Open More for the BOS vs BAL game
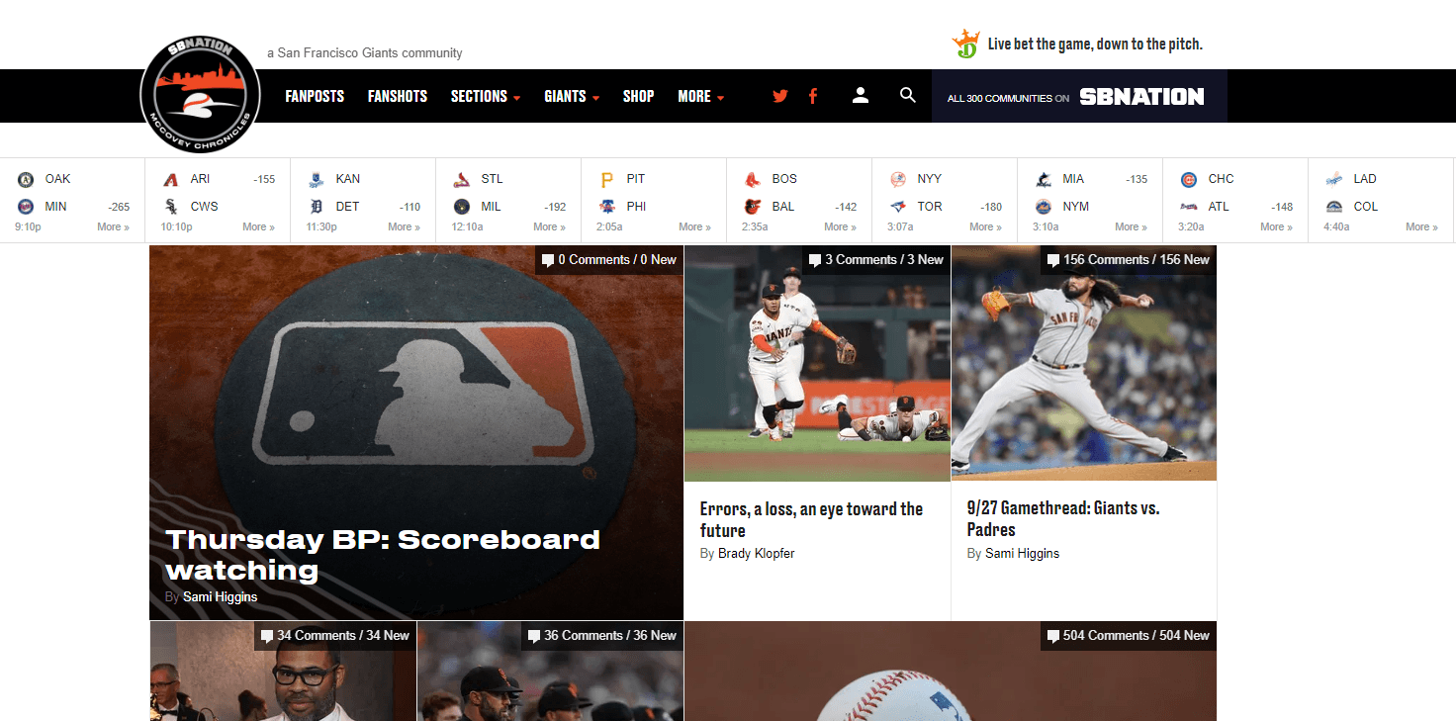The image size is (1456, 721). tap(841, 227)
